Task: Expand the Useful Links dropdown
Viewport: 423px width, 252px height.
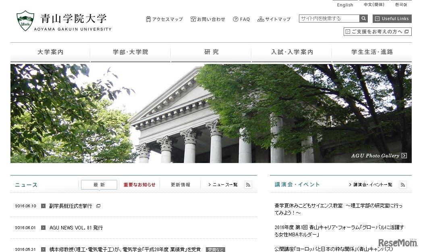Action: [x=392, y=19]
